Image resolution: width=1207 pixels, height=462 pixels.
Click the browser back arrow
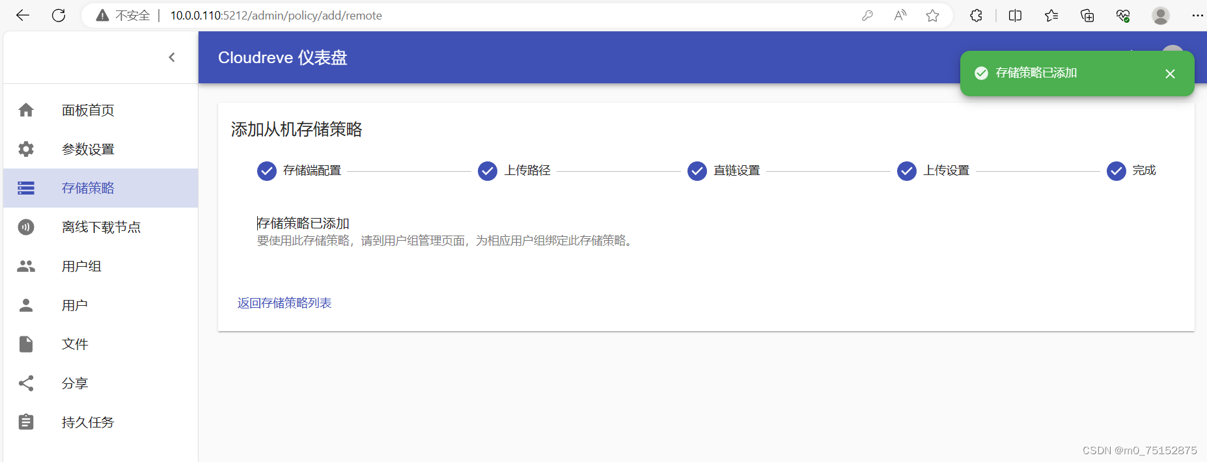23,16
